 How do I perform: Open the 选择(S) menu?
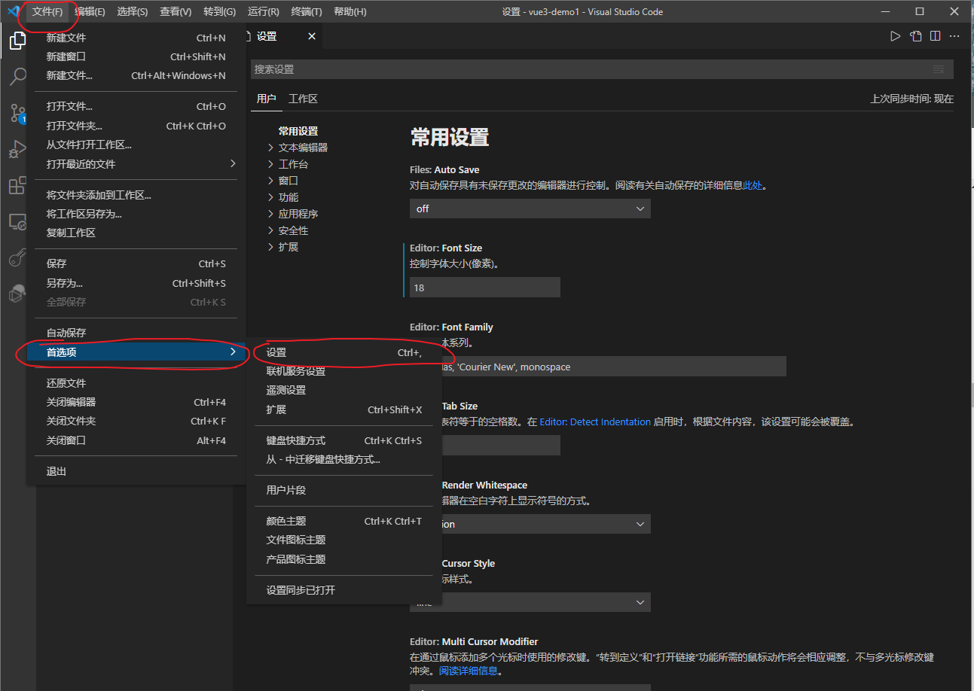tap(133, 12)
